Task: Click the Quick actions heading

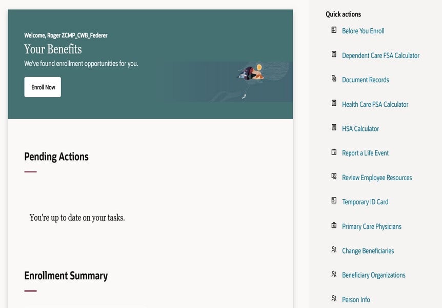Action: tap(343, 14)
